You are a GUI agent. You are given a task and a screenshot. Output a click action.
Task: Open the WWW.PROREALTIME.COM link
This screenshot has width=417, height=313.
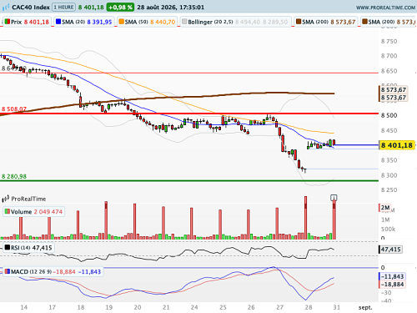tap(385, 8)
